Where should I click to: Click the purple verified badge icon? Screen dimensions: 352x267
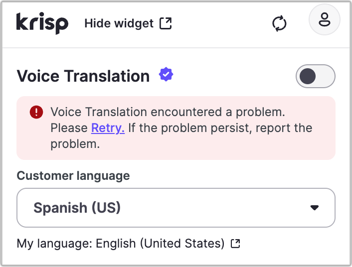pyautogui.click(x=166, y=75)
